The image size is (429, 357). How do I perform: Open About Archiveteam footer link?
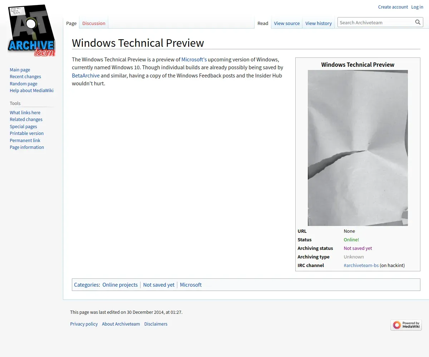pyautogui.click(x=121, y=324)
